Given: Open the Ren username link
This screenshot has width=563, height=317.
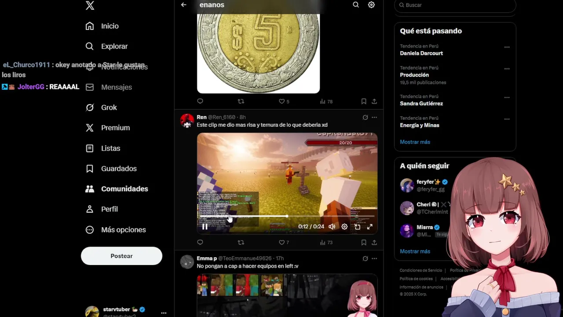Looking at the screenshot, I should click(x=201, y=117).
